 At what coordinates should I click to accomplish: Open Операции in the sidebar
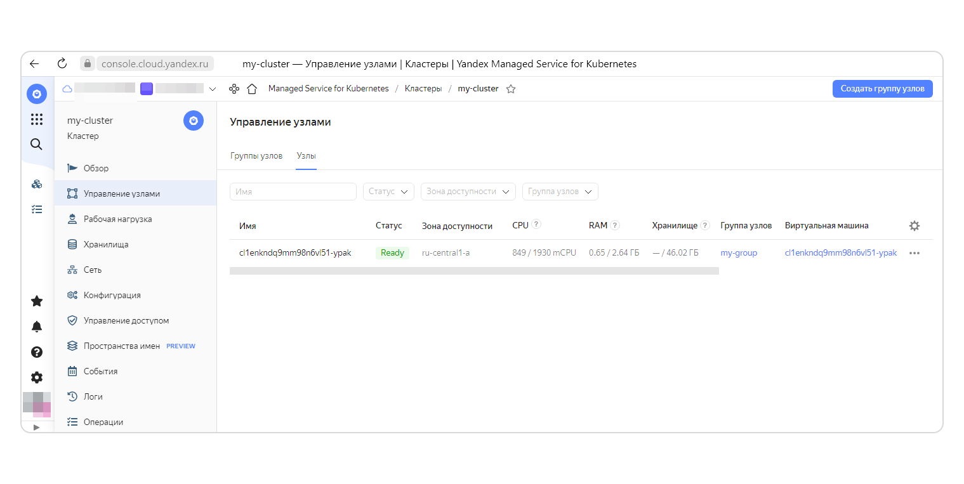(135, 421)
